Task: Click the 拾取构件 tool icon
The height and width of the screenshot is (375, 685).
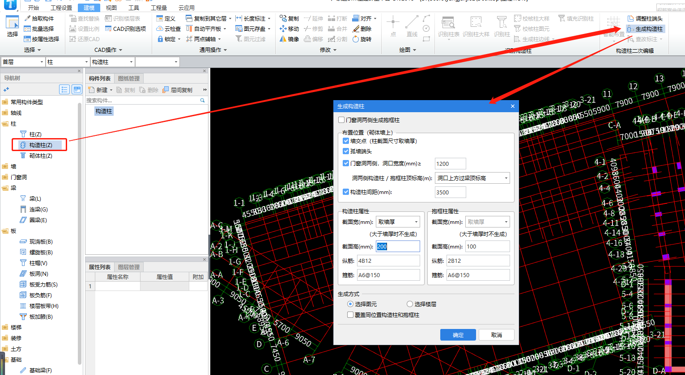Action: pyautogui.click(x=27, y=18)
